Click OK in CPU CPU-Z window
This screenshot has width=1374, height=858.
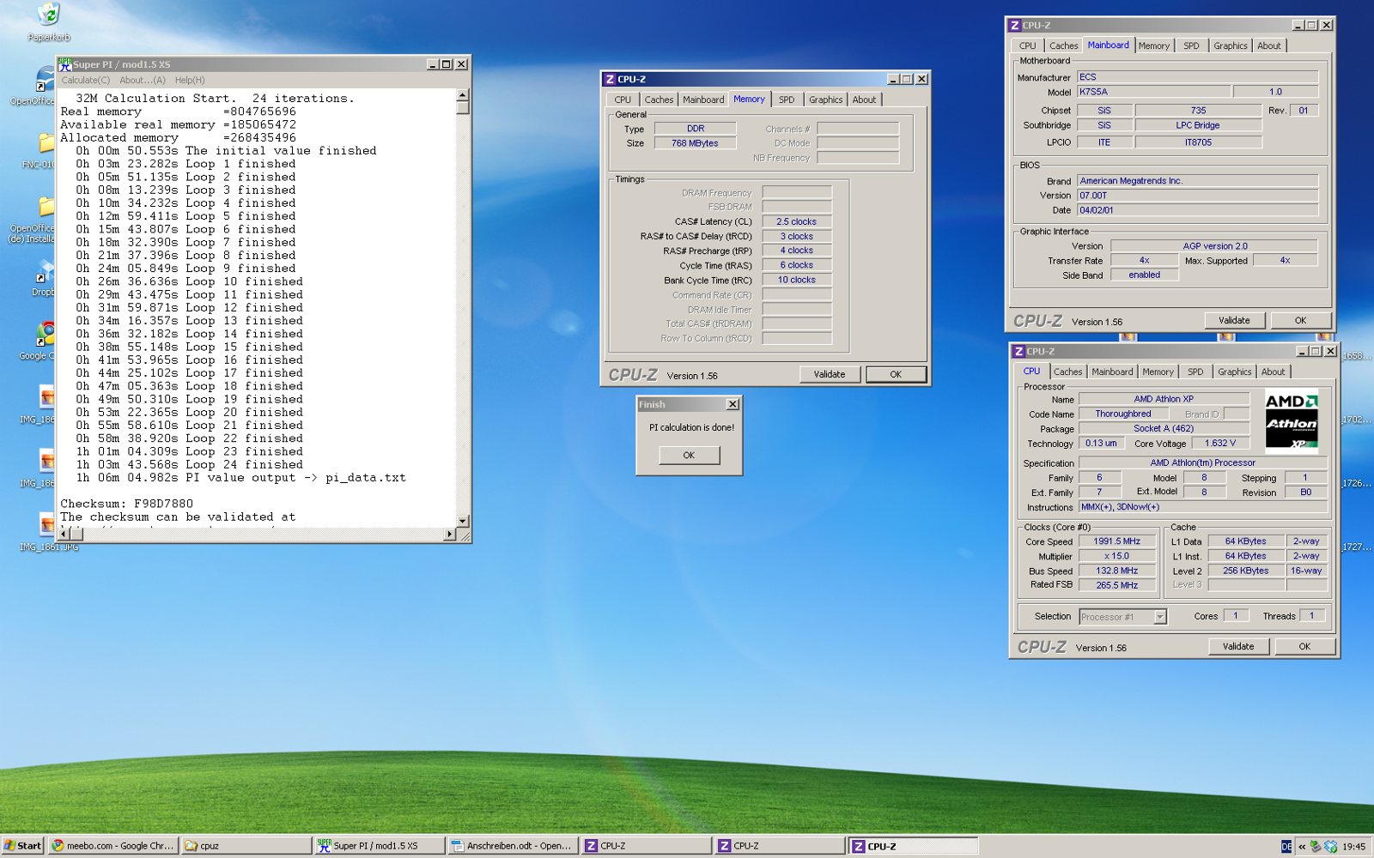pos(1304,647)
